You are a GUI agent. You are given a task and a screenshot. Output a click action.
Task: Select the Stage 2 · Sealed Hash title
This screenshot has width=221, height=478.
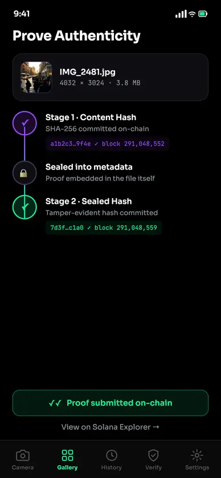click(88, 201)
